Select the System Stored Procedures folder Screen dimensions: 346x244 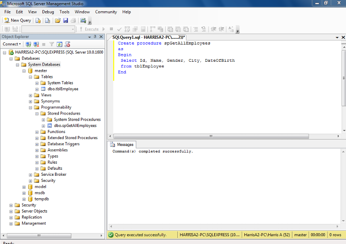pos(77,120)
